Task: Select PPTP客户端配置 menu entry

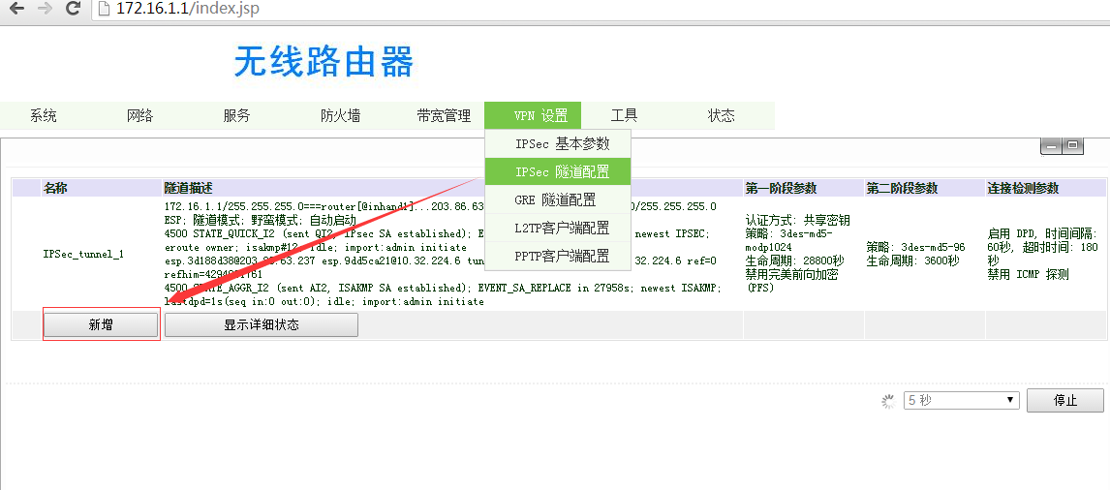Action: (x=562, y=256)
